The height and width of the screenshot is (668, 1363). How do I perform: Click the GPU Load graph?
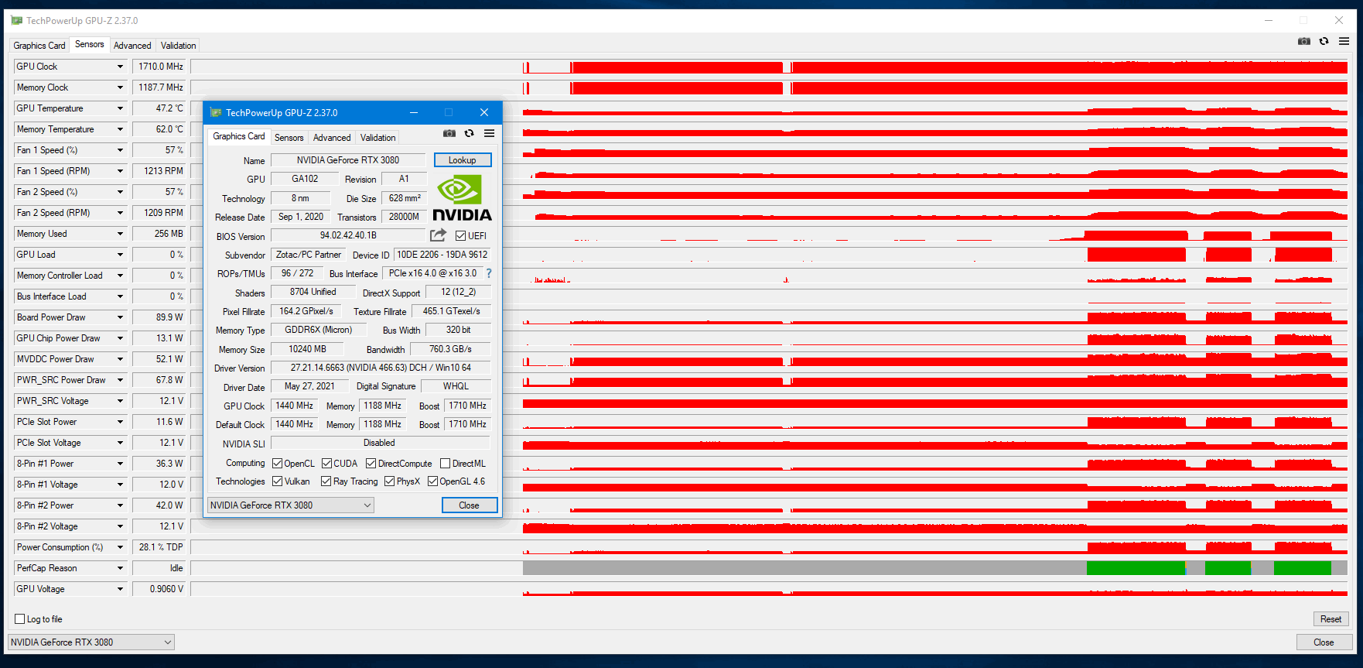pyautogui.click(x=769, y=255)
